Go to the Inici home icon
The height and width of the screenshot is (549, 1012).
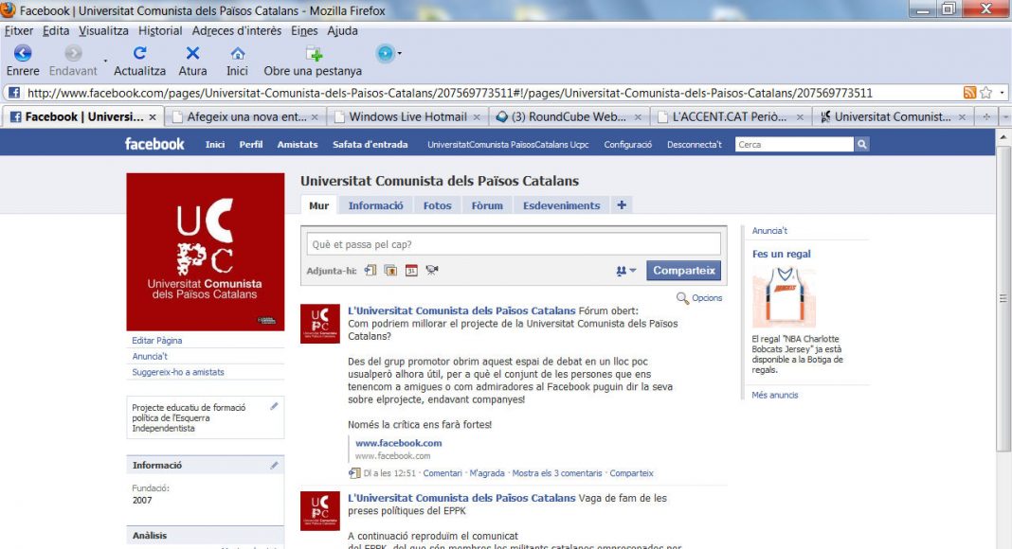(238, 54)
